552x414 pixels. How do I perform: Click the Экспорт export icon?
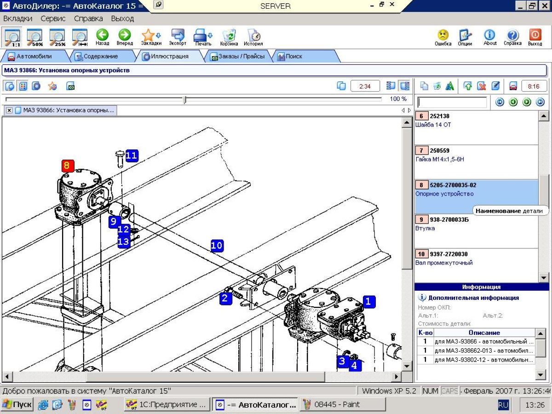(x=178, y=37)
